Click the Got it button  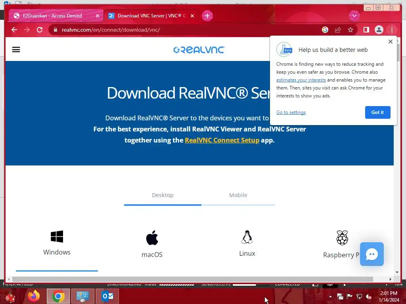(x=377, y=112)
